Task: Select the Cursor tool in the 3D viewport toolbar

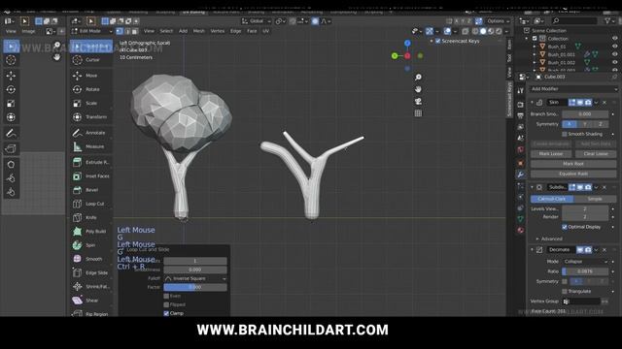Action: point(91,60)
